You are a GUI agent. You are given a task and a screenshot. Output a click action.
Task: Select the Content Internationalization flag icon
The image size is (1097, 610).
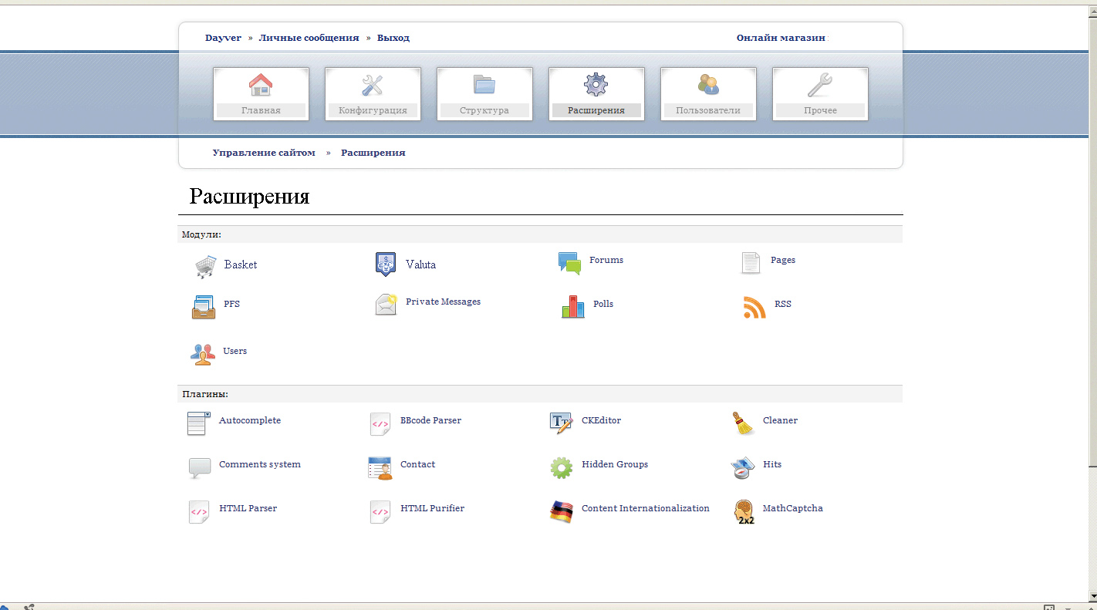(562, 512)
